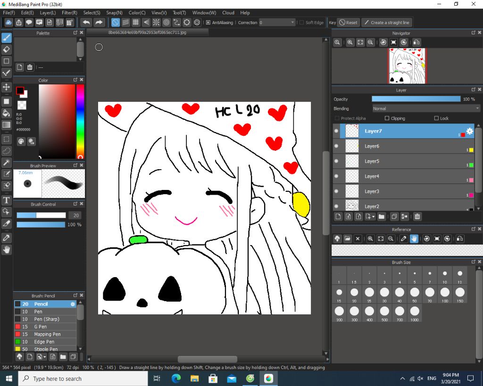Delete palette color with trash icon

[30, 67]
